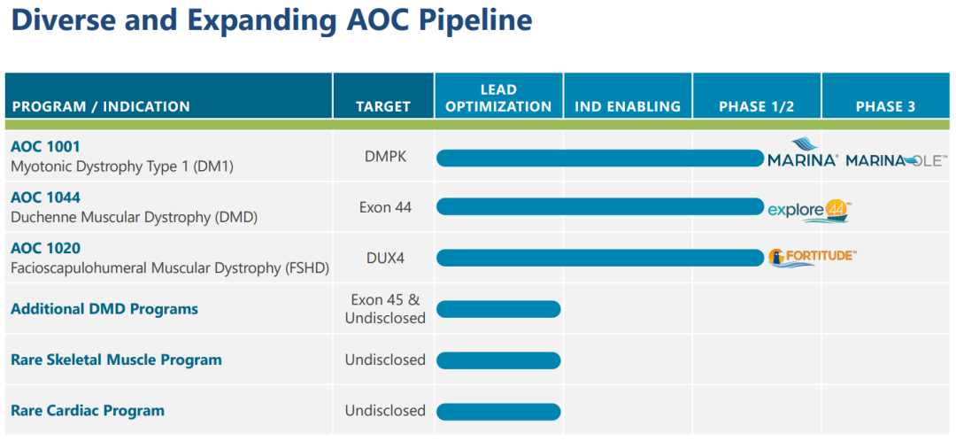Select the AOC 1001 program name
Screen dimensions: 956x441
(45, 146)
